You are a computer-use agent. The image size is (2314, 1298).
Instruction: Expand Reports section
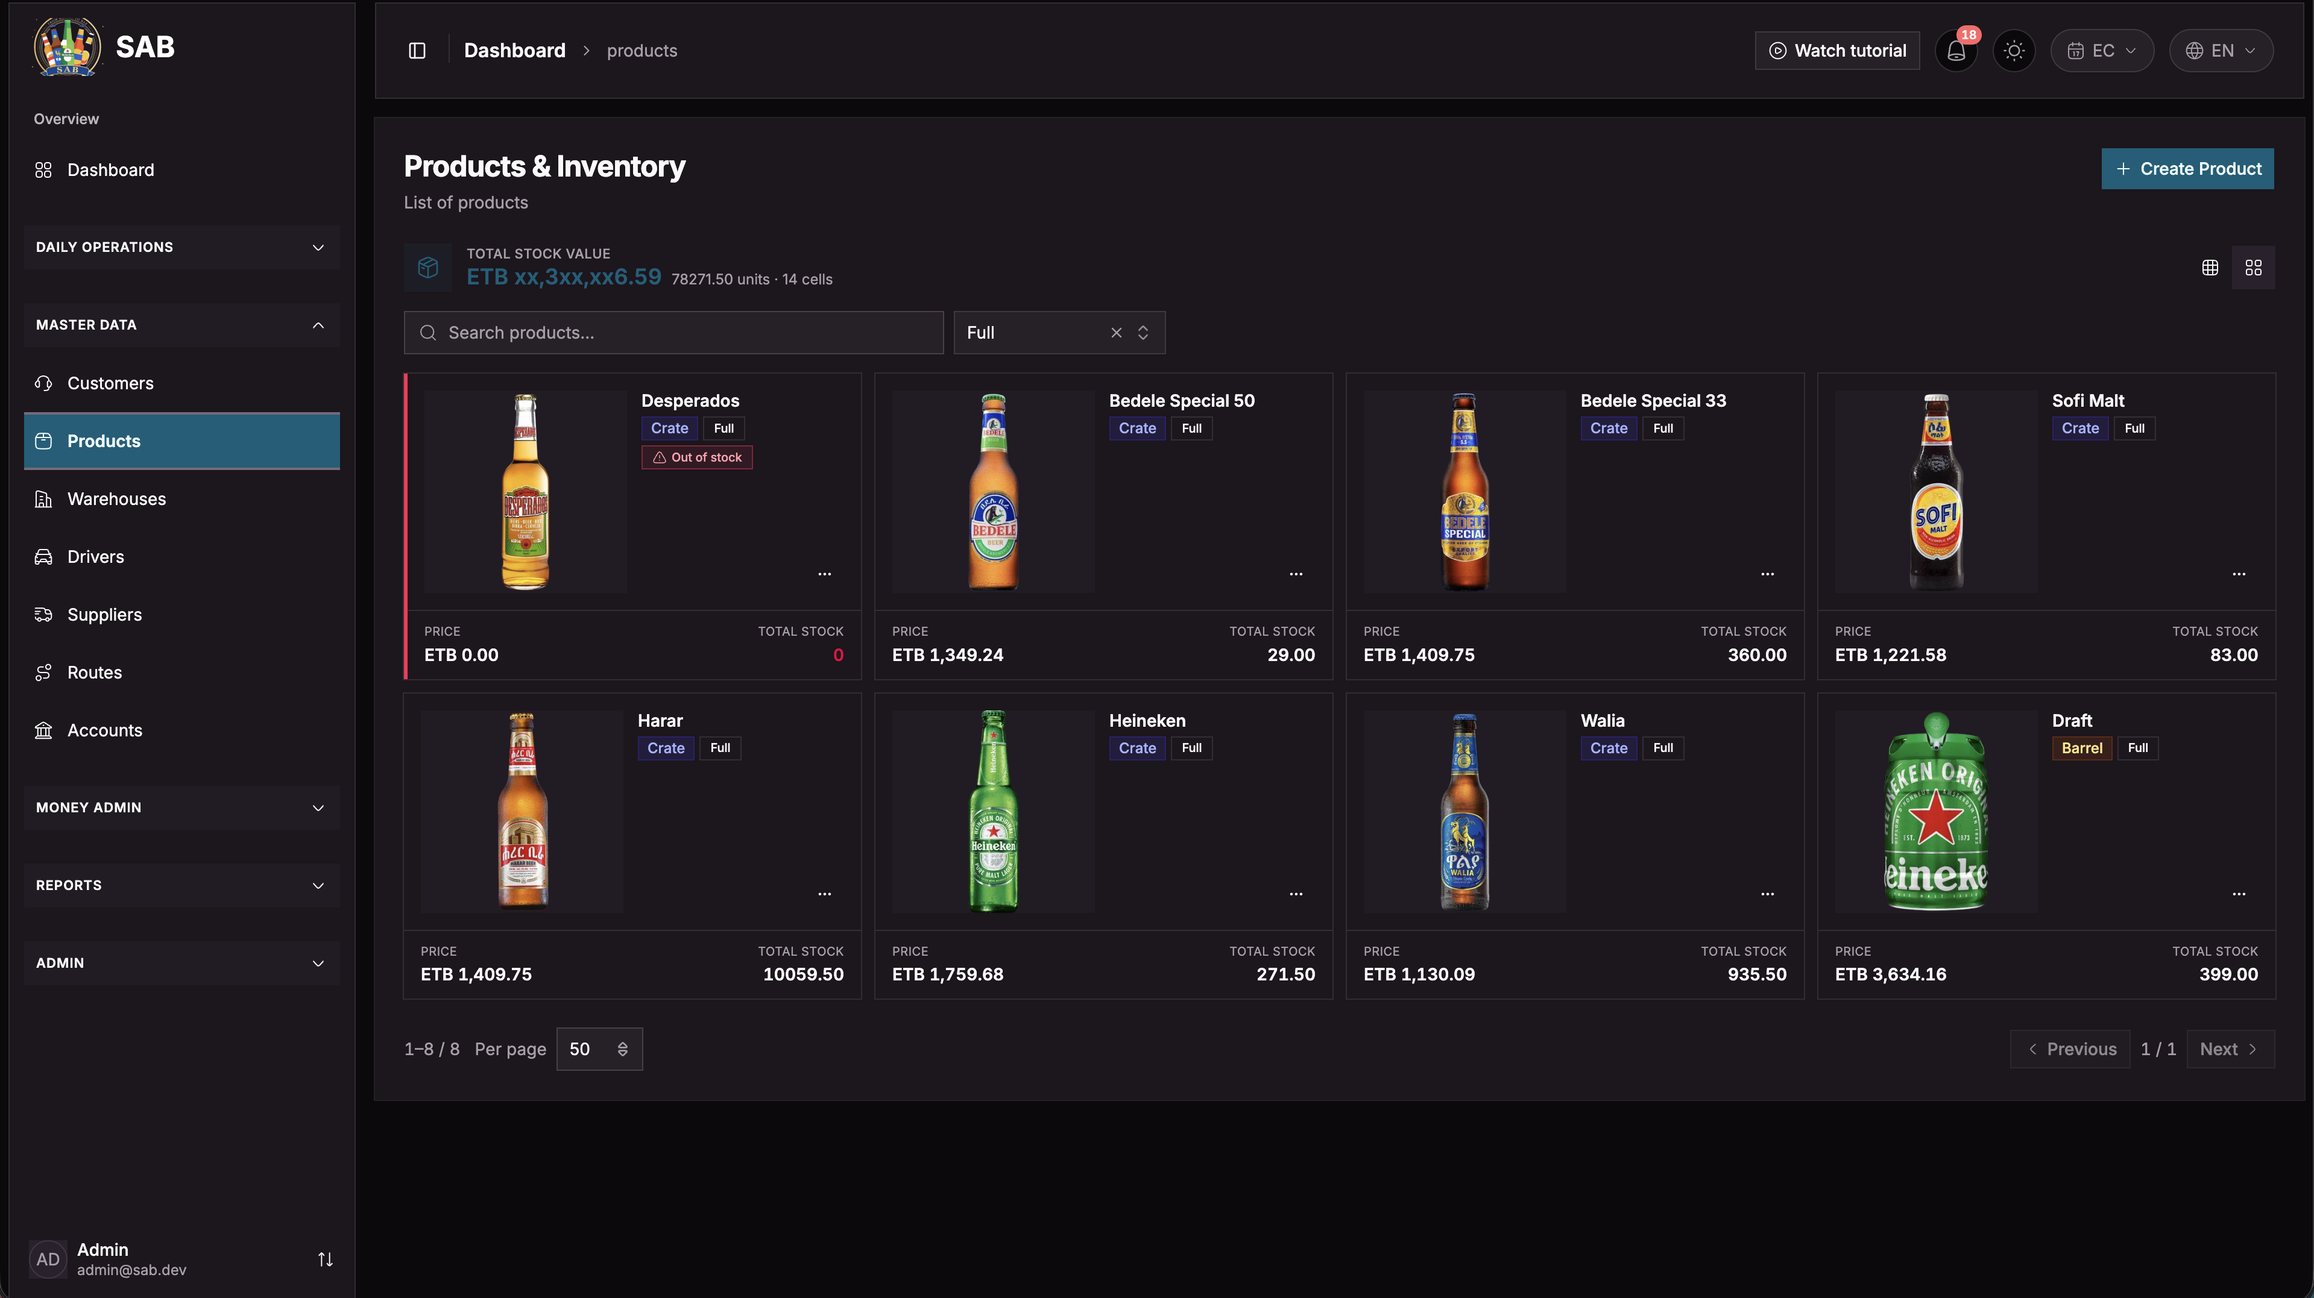click(x=181, y=885)
